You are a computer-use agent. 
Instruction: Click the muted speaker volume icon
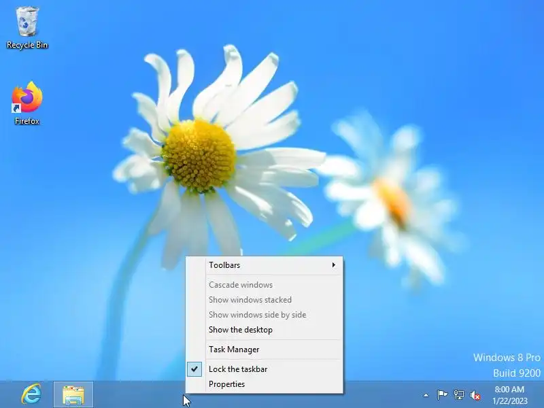point(475,395)
